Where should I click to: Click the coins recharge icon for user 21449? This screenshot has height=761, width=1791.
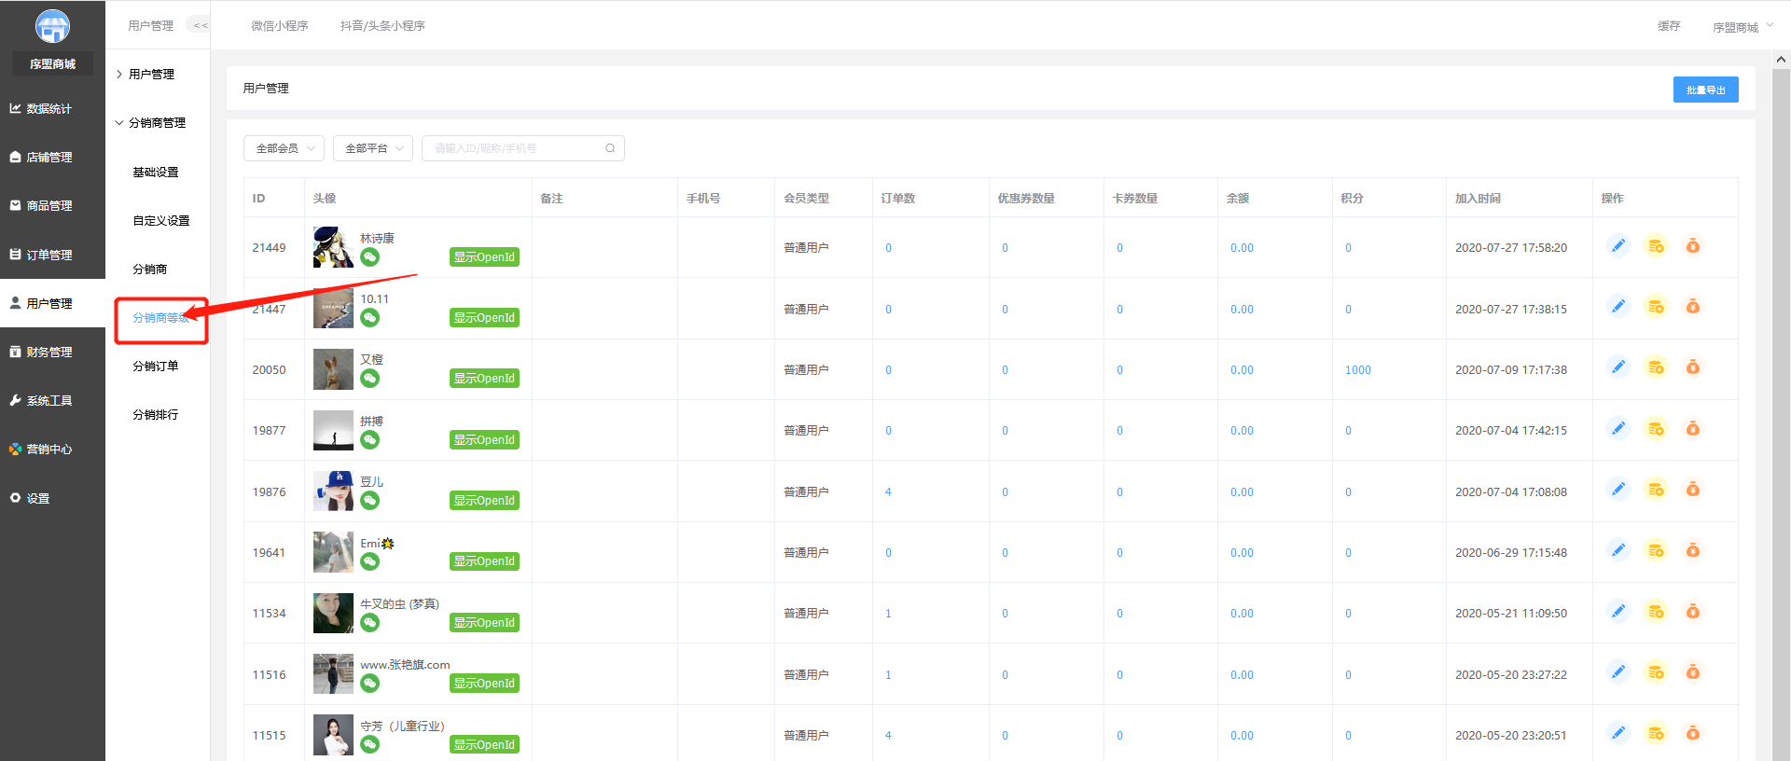pyautogui.click(x=1656, y=246)
